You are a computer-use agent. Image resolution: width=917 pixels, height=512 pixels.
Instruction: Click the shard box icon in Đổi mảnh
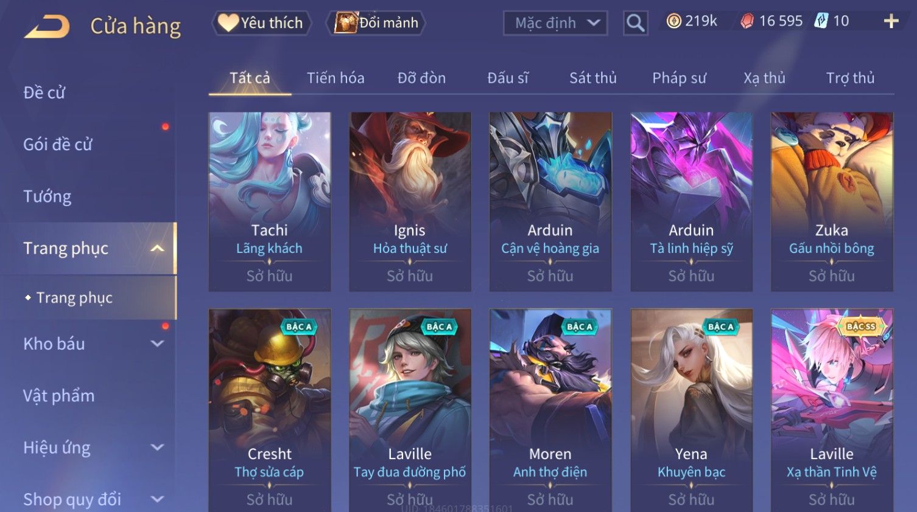click(346, 22)
